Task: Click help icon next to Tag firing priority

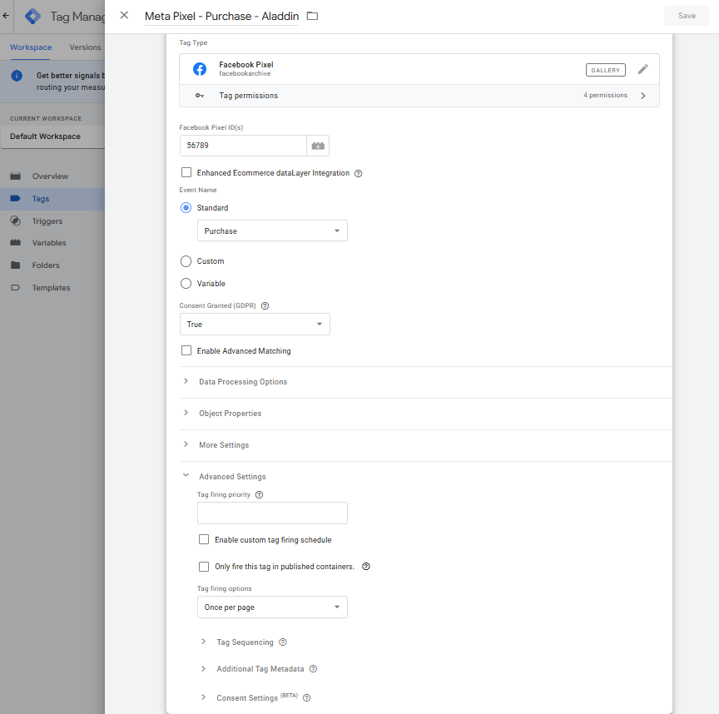Action: pyautogui.click(x=259, y=494)
